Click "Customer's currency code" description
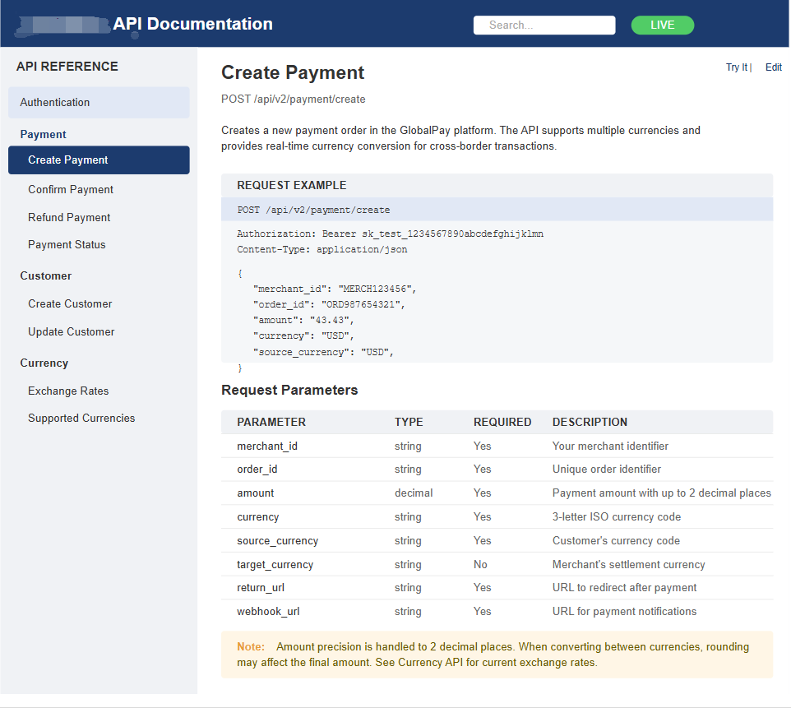 tap(616, 540)
